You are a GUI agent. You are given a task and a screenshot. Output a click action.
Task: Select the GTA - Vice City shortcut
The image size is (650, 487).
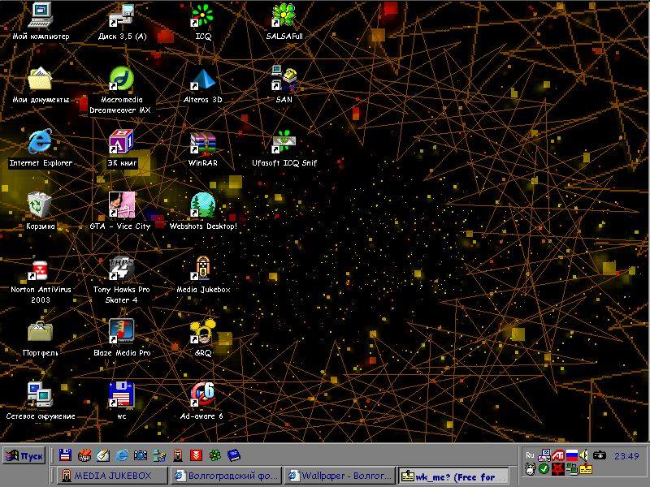[120, 211]
